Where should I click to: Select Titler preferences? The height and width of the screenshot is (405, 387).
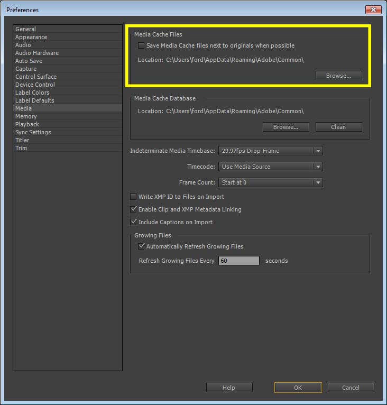[x=68, y=140]
